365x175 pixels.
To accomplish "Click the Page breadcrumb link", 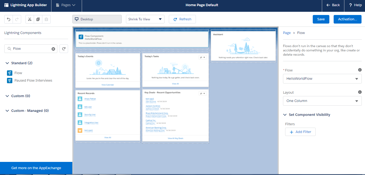I will (287, 33).
